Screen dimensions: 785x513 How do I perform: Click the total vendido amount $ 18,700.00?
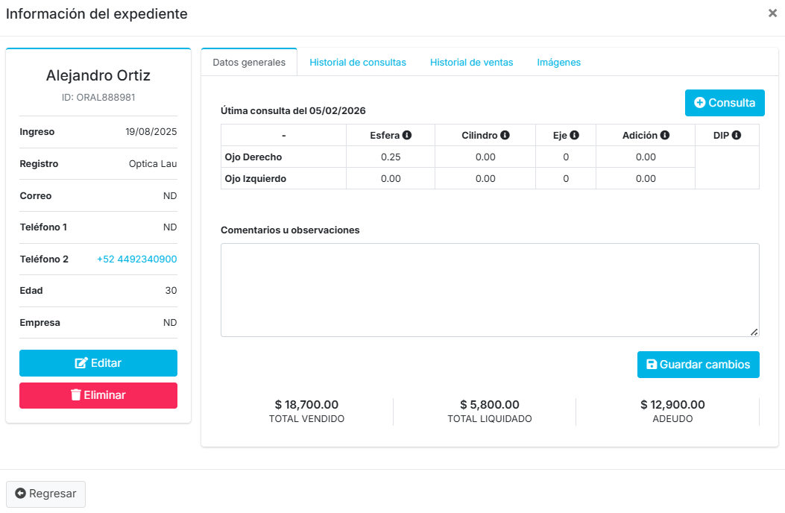click(306, 404)
